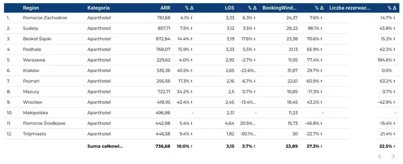
Task: Click the red arrow beside Mazury's BookingWindow -17.3%
Action: click(x=321, y=92)
